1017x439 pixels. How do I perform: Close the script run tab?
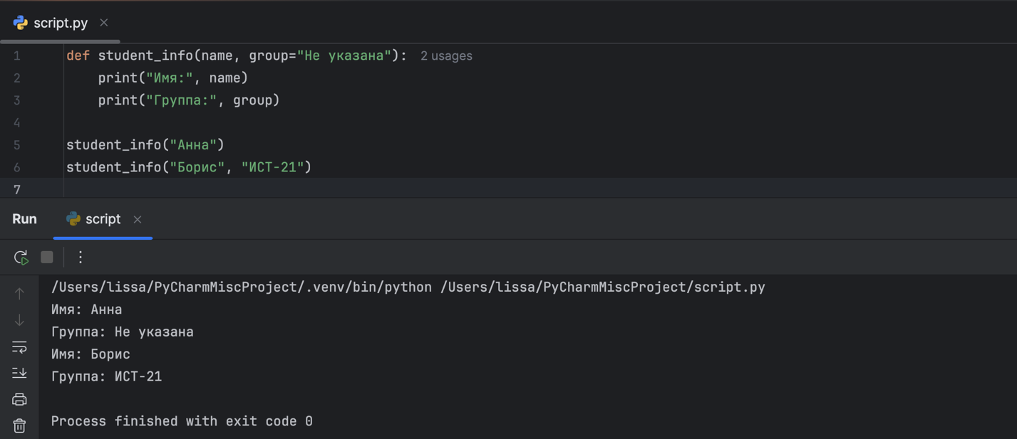(x=138, y=219)
